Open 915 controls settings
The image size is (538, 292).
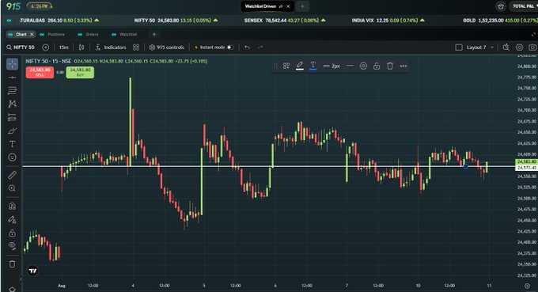[x=166, y=47]
